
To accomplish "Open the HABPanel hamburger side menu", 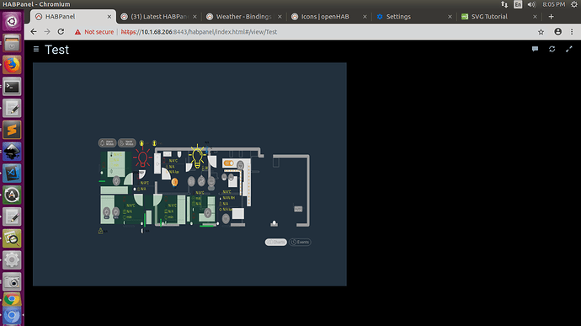I will point(36,49).
